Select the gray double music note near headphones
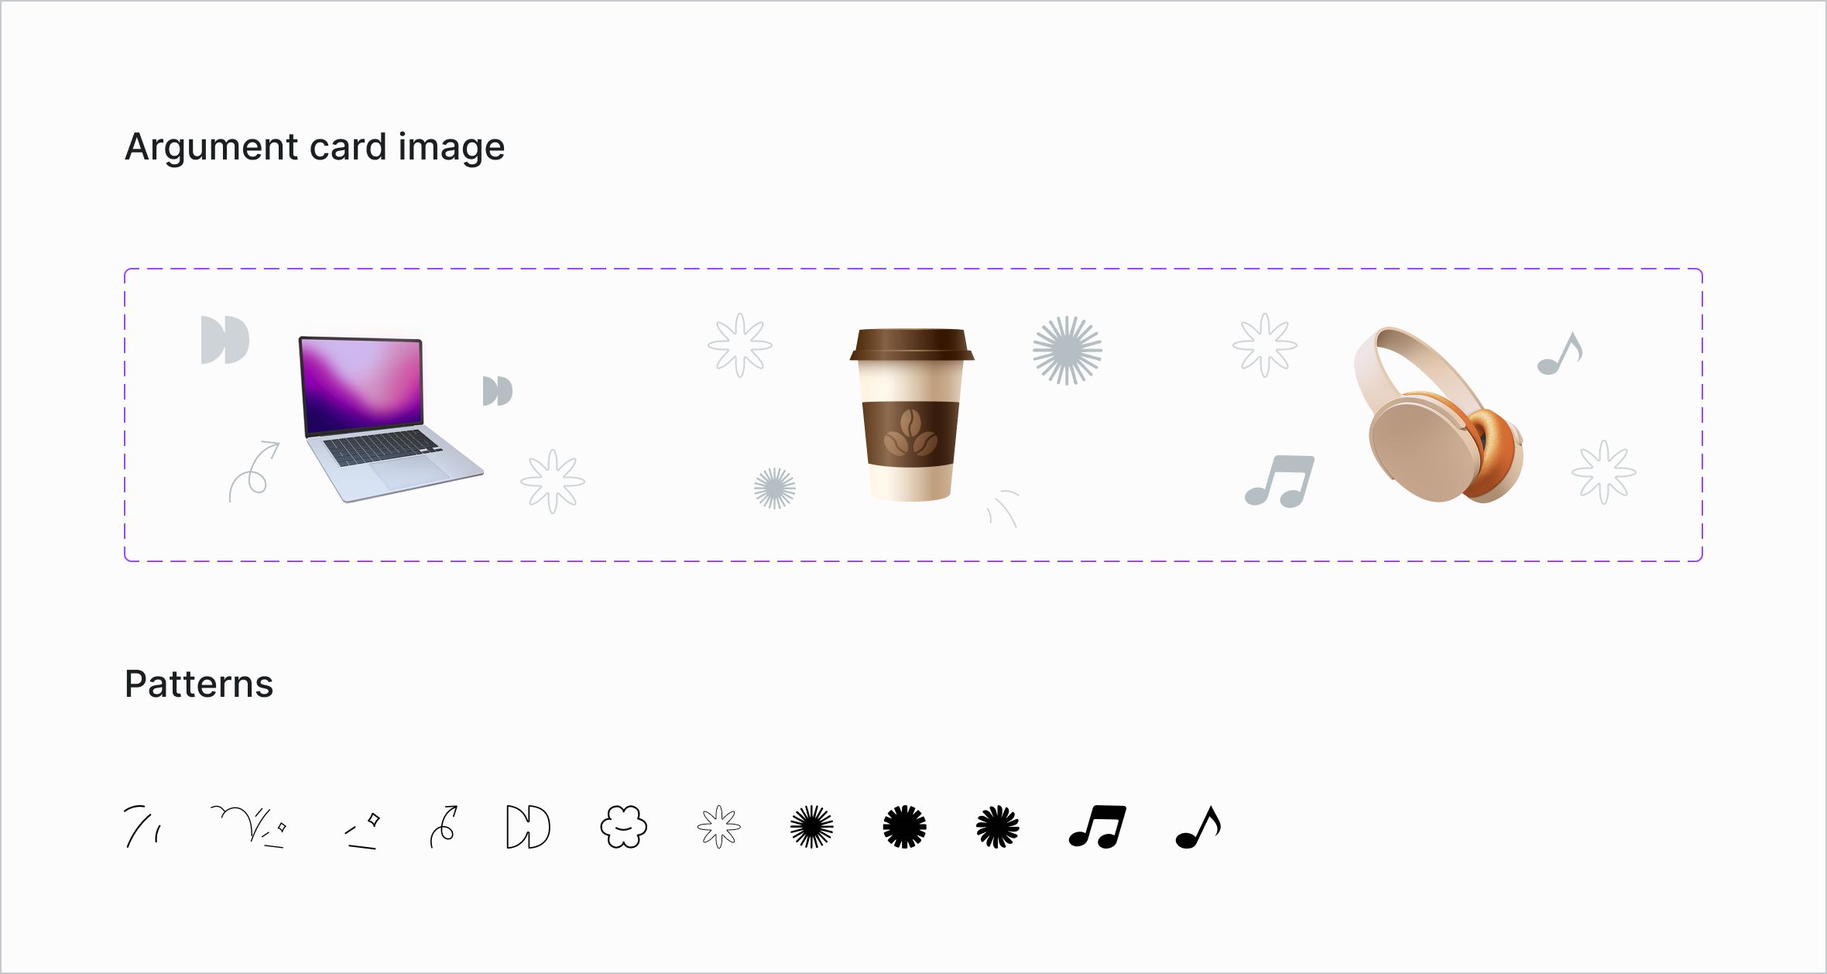Screen dimensions: 1827x974 1280,482
